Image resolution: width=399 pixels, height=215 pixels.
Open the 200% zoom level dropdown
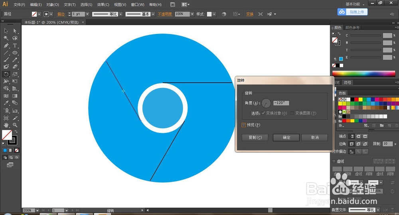[38, 211]
